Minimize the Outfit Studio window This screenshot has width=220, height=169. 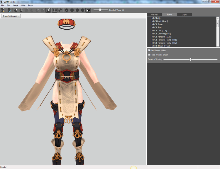pyautogui.click(x=204, y=1)
